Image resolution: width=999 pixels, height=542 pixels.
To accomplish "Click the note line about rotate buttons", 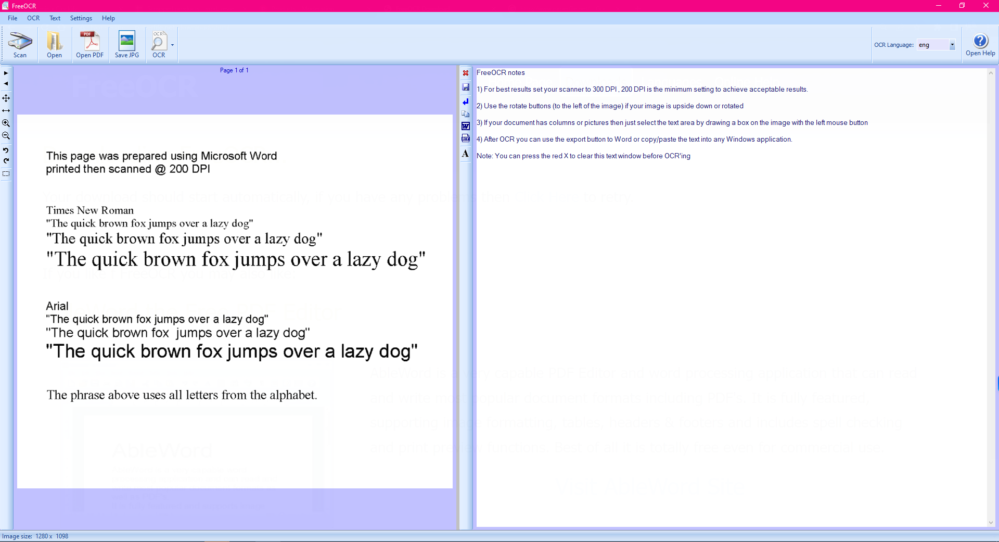I will tap(610, 106).
